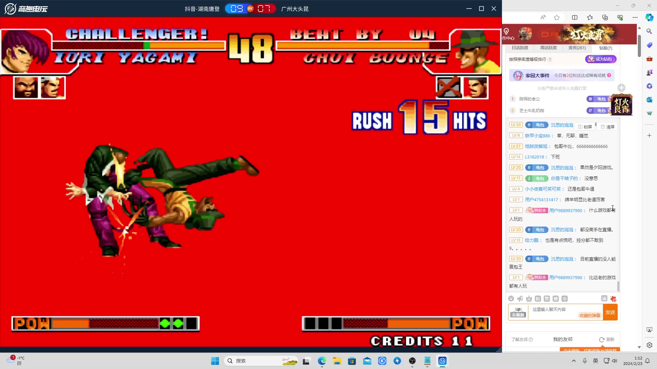Click the read aloud icon
Viewport: 657px width, 369px height.
[x=543, y=17]
